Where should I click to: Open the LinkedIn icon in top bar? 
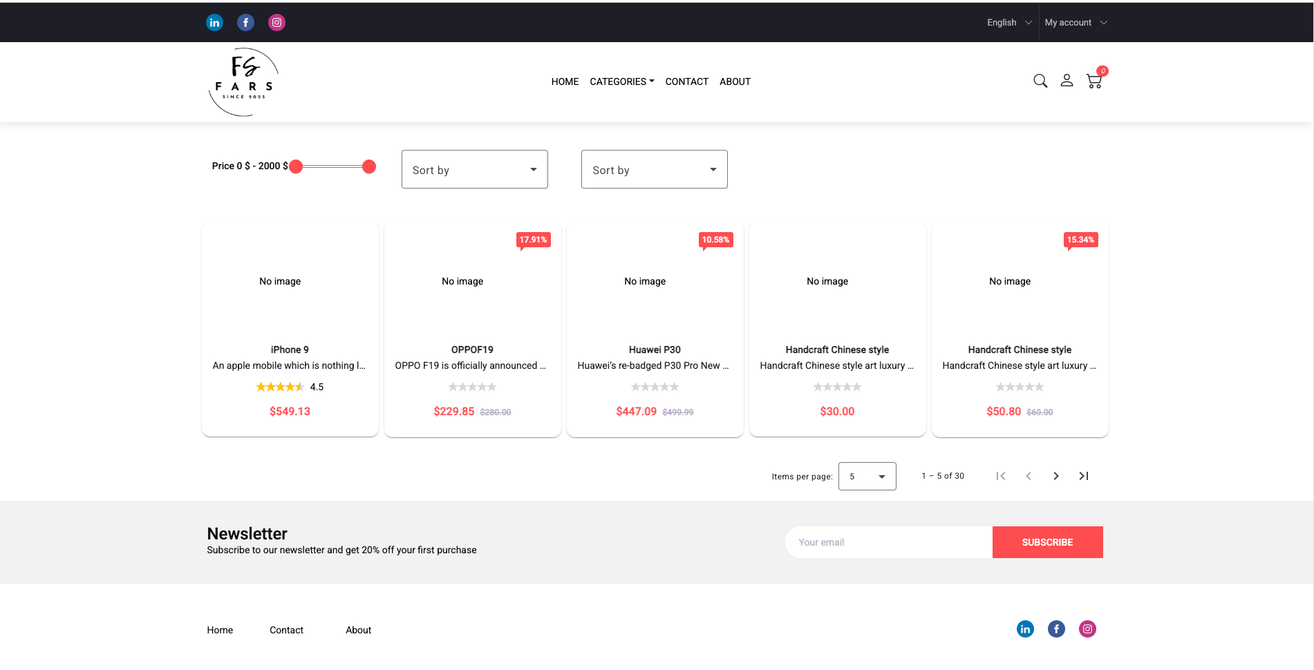tap(214, 23)
